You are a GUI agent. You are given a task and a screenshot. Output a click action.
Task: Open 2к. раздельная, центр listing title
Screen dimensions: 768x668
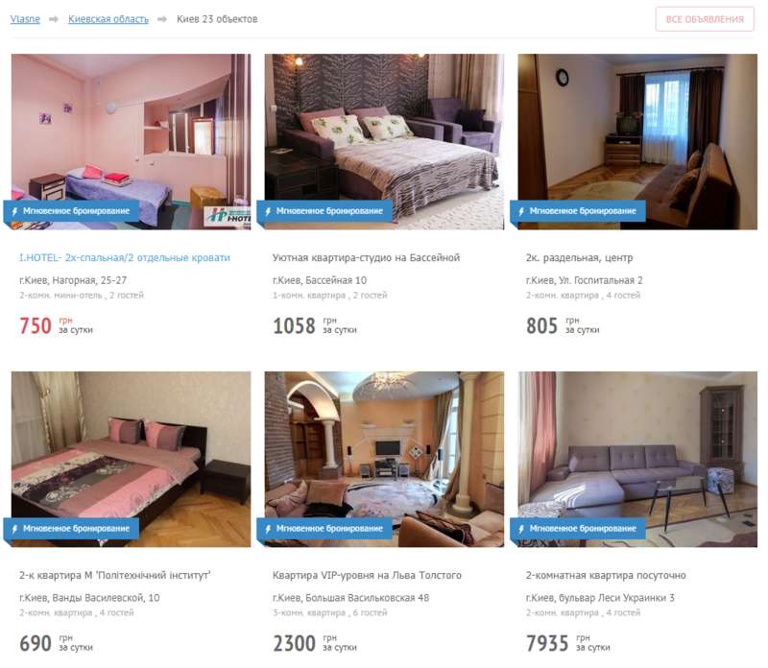579,257
